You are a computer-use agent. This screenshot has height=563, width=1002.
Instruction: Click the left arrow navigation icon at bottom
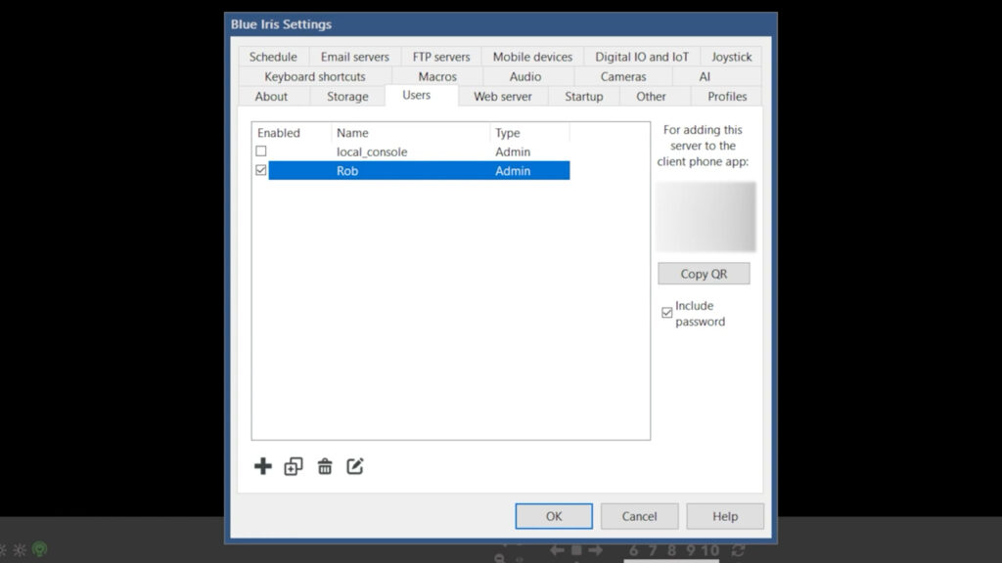click(x=556, y=549)
